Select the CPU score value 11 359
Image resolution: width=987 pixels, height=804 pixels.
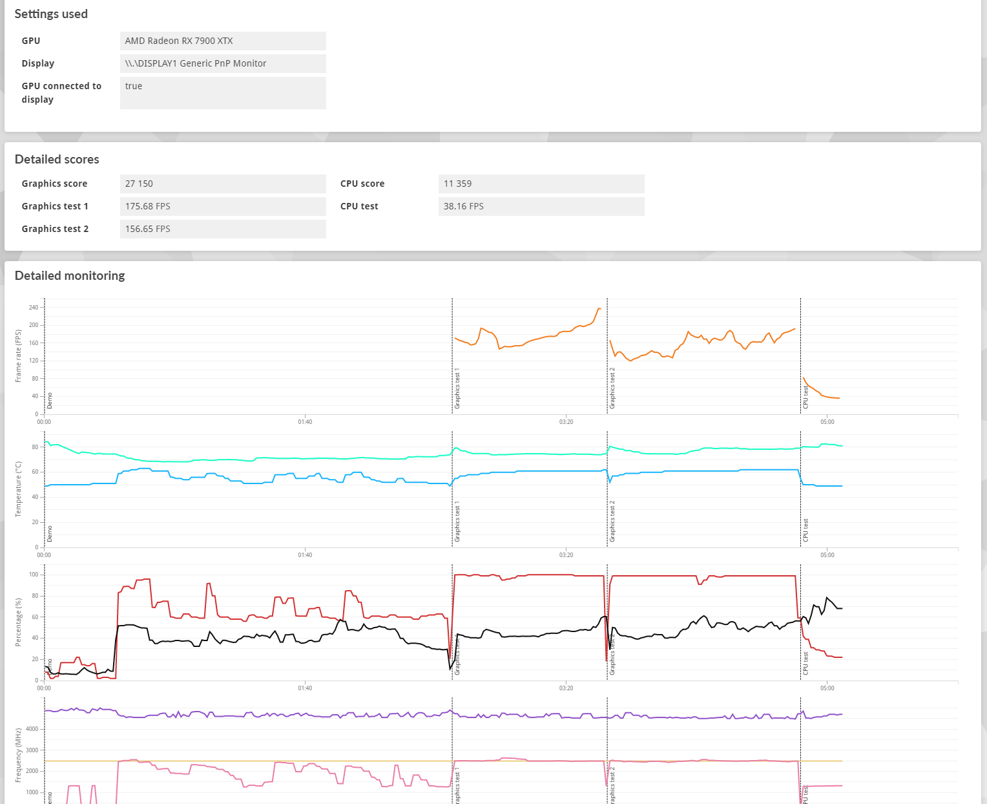point(541,184)
